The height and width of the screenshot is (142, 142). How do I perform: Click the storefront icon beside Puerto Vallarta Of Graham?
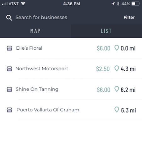[9, 110]
